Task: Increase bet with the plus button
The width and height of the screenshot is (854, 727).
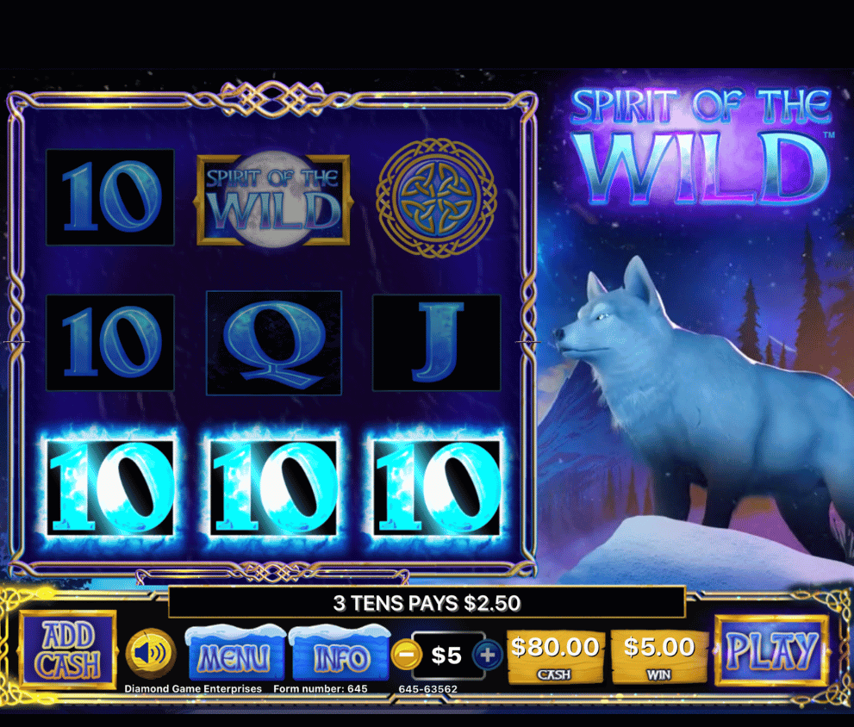Action: (x=488, y=655)
